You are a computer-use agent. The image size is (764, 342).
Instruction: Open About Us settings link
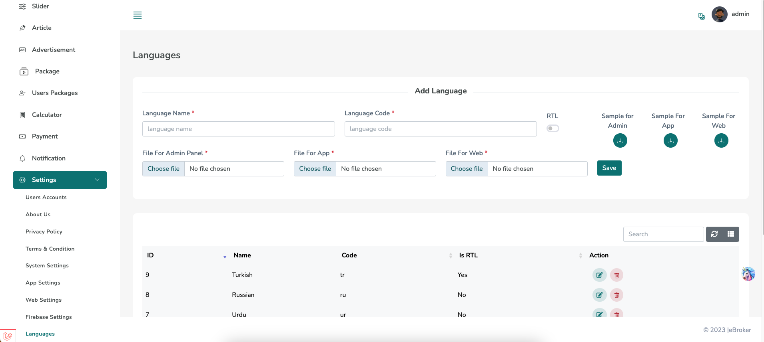pyautogui.click(x=38, y=215)
